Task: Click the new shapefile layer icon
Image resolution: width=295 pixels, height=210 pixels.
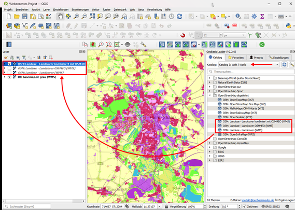Action: (x=25, y=26)
